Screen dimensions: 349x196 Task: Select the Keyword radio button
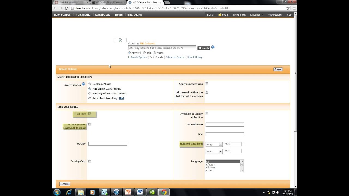pos(130,53)
